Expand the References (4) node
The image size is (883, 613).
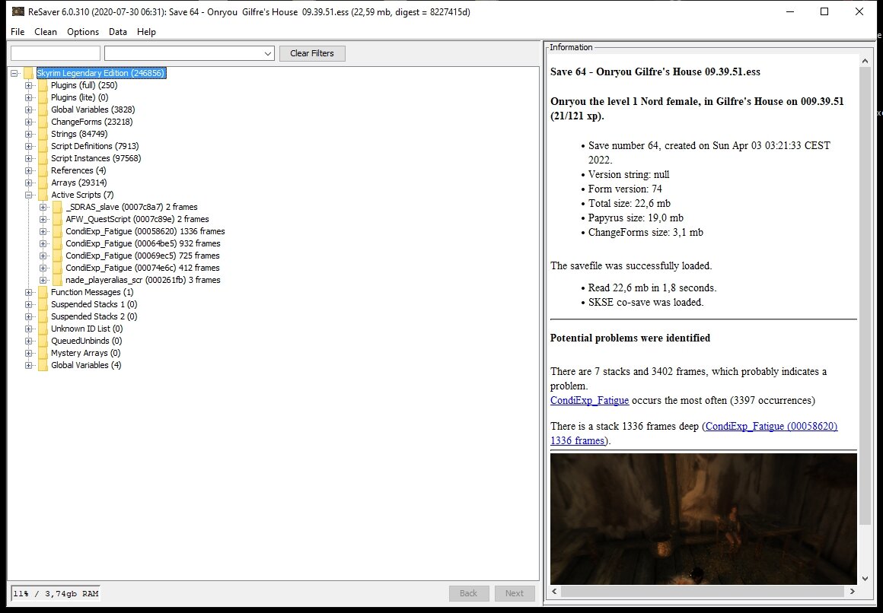click(29, 170)
